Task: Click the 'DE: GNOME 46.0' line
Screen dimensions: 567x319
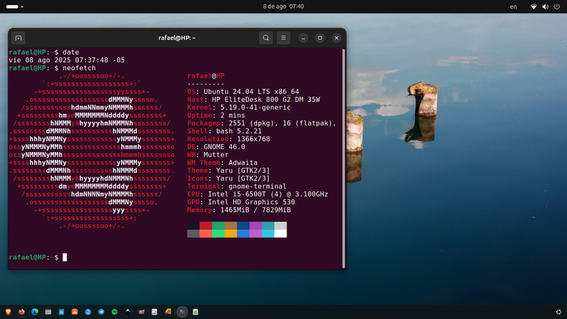Action: click(216, 147)
